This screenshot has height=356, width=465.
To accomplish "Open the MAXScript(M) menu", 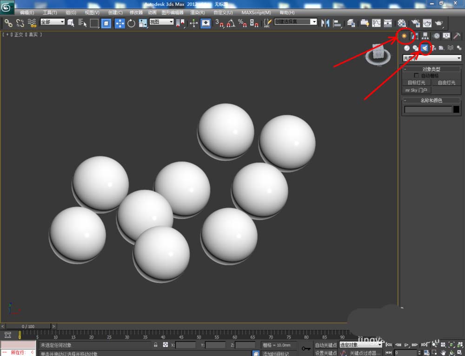I will 256,13.
